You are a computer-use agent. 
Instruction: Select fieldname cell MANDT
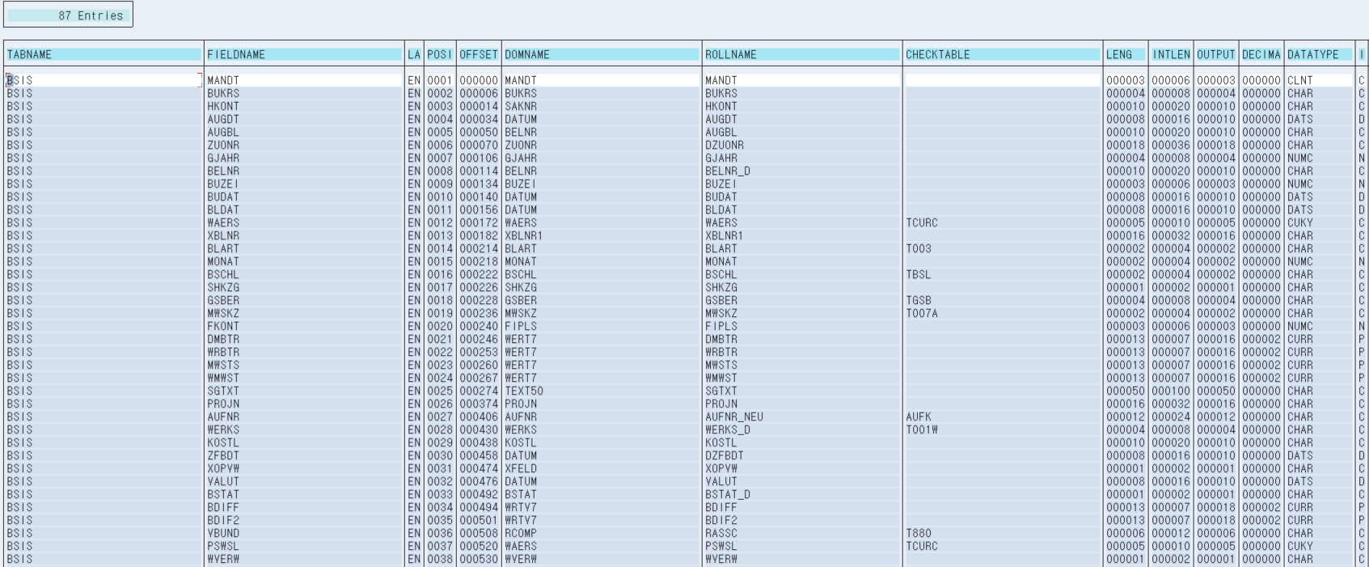coord(223,80)
